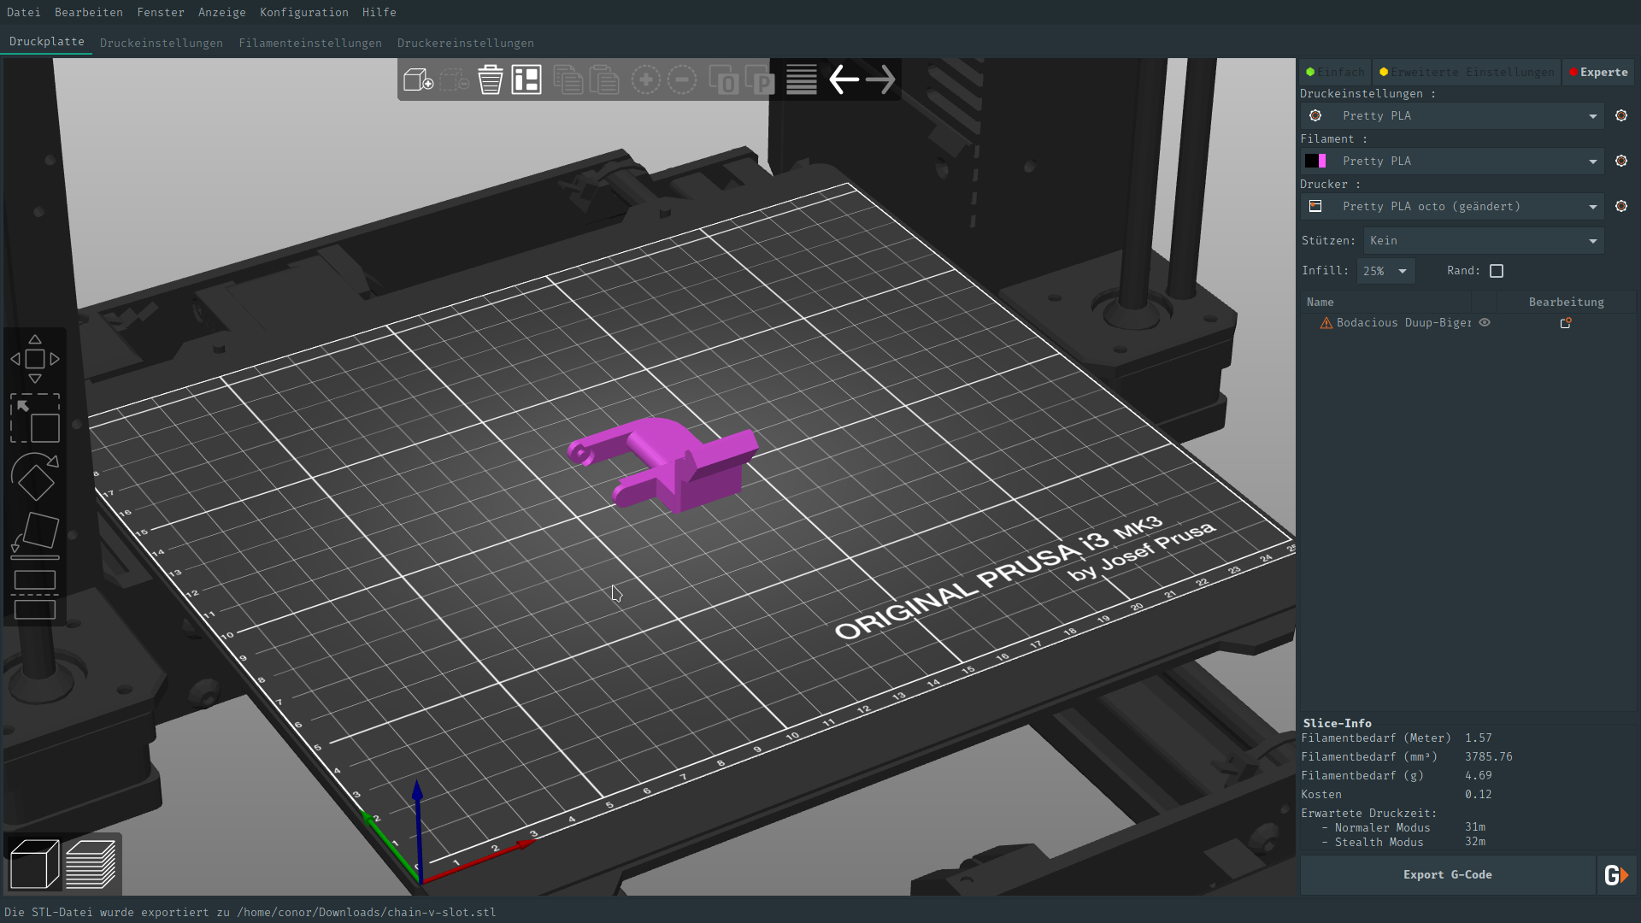The image size is (1641, 923).
Task: Click the Delete all trash can icon
Action: pyautogui.click(x=490, y=80)
